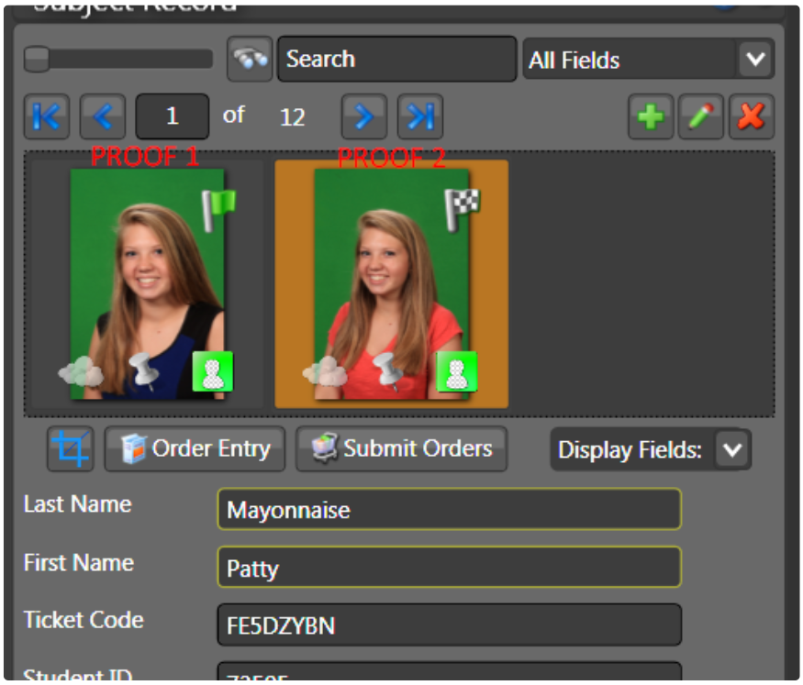Click the green plus to add a record

click(x=650, y=116)
